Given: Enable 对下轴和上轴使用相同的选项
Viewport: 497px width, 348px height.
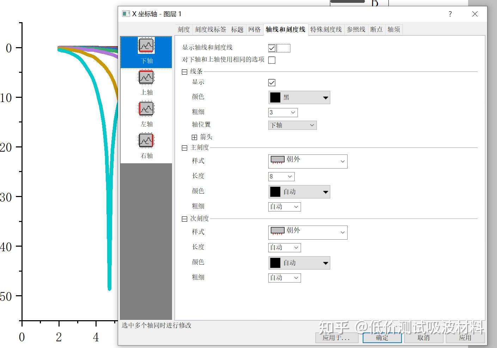Looking at the screenshot, I should click(271, 60).
